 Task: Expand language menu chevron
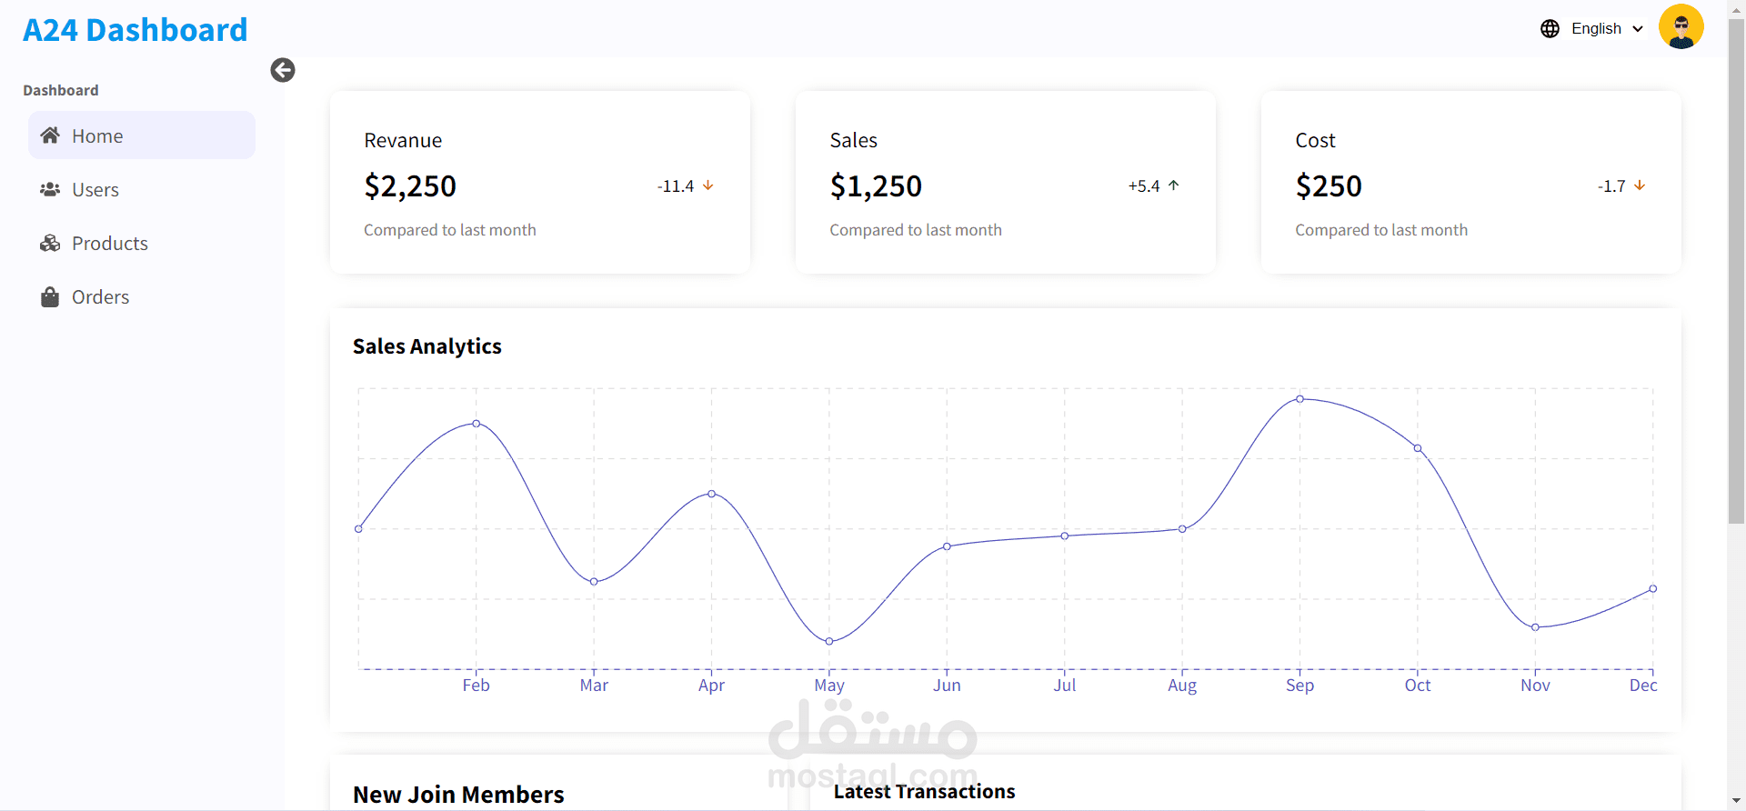click(1638, 29)
